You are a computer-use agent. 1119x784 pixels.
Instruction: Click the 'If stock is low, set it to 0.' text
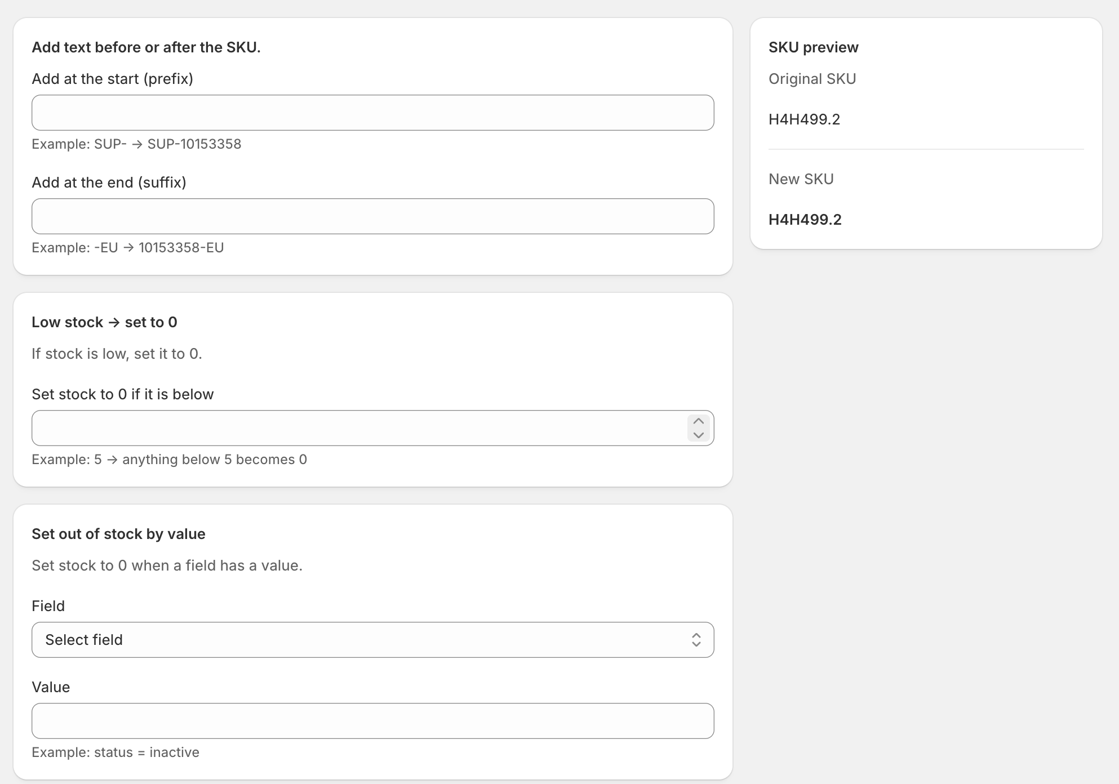pos(117,354)
